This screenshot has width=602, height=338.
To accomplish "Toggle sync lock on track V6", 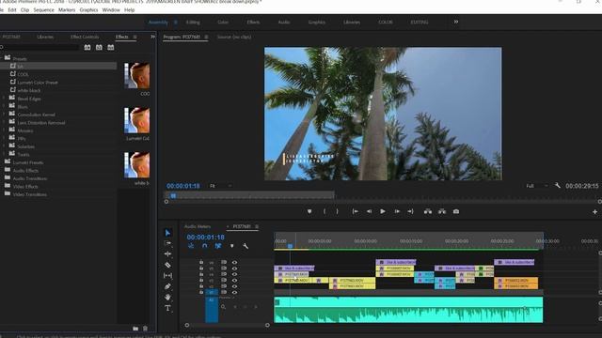I will [224, 263].
